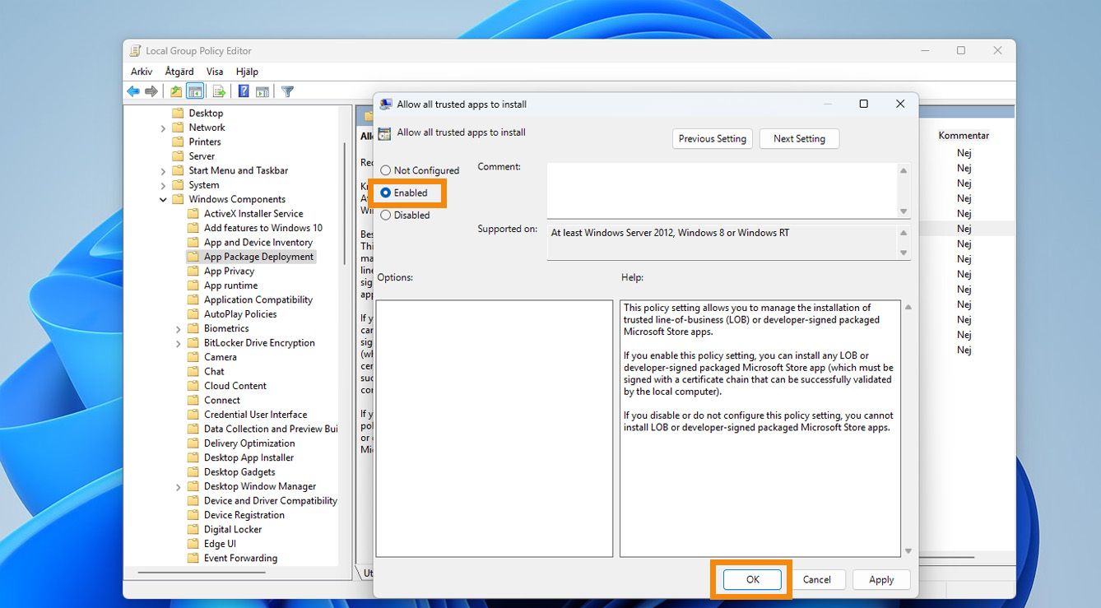Select the Desktop tree item
Viewport: 1101px width, 608px height.
click(x=206, y=113)
